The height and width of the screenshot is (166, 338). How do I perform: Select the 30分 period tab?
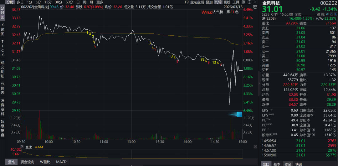59,2
